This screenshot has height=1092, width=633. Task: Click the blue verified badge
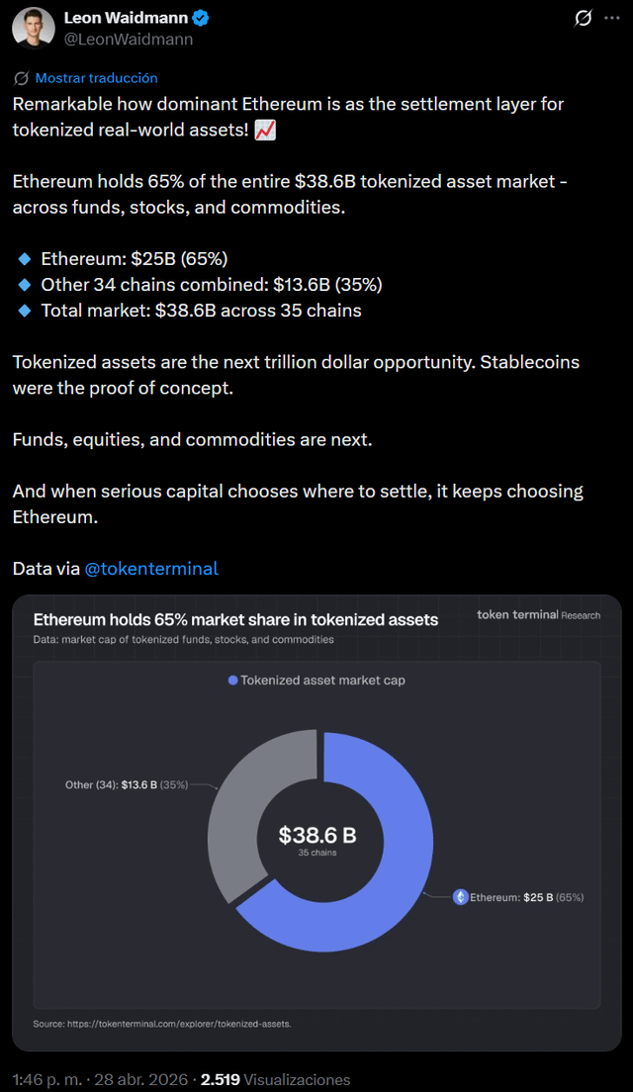[x=201, y=18]
